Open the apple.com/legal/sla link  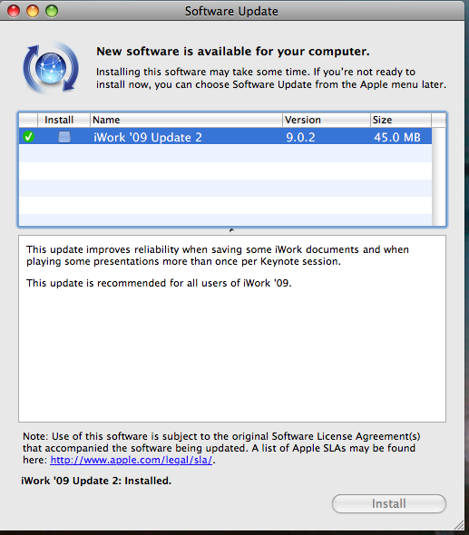pyautogui.click(x=132, y=460)
